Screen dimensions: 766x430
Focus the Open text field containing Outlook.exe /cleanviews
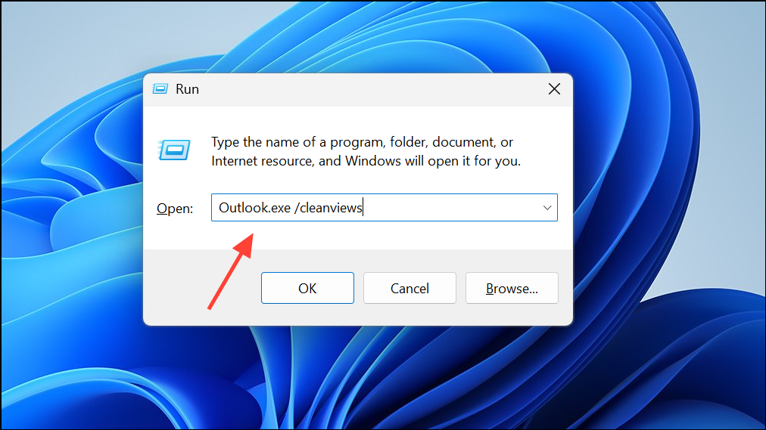click(x=384, y=208)
